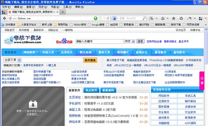The width and height of the screenshot is (208, 126).
Task: Open dropdown arrow next to smiley icon
Action: [x=168, y=18]
